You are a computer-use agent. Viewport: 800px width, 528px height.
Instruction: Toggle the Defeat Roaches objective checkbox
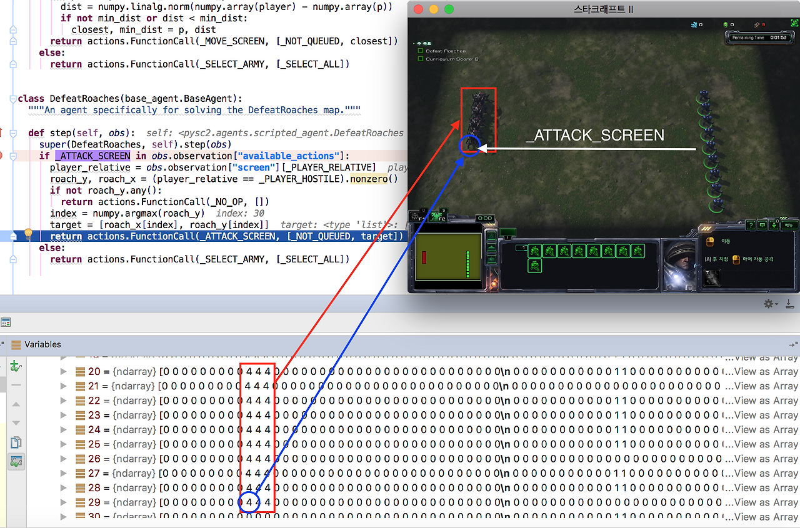(x=421, y=51)
